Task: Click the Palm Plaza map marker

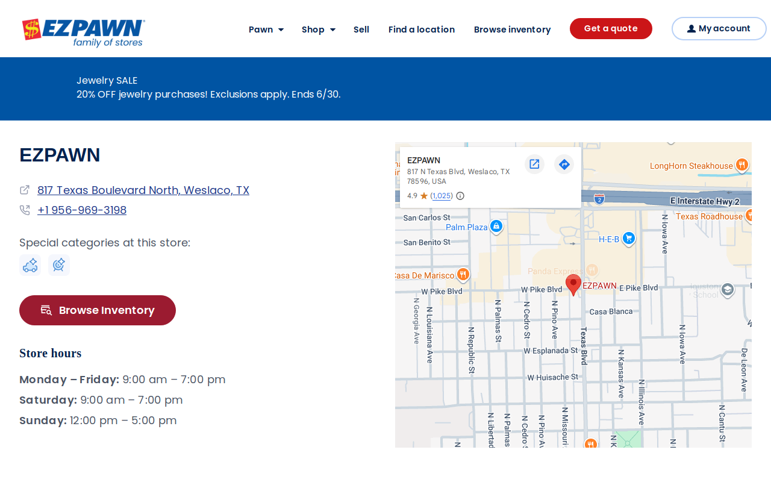Action: (496, 227)
